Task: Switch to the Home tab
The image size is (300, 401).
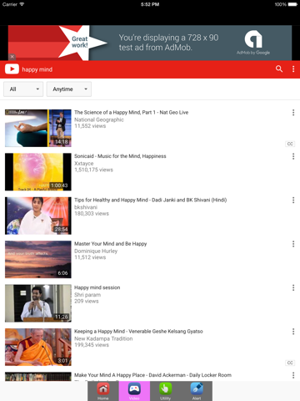Action: (x=103, y=391)
